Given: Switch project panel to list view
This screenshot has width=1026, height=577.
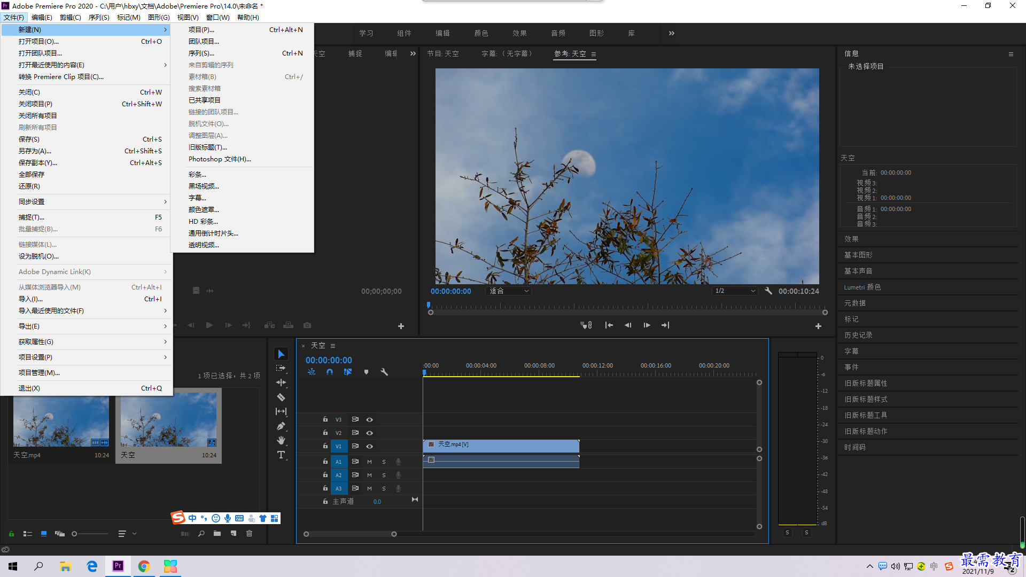Looking at the screenshot, I should pos(28,533).
